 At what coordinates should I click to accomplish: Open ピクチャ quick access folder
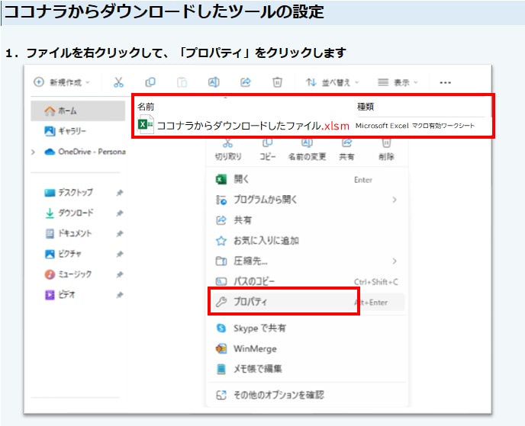63,254
